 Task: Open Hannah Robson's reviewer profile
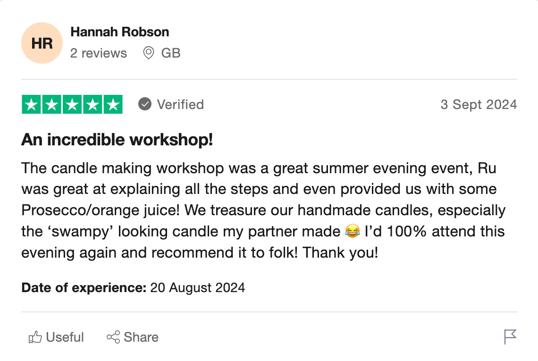point(119,32)
